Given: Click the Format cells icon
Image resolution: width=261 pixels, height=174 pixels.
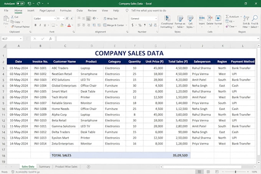Looking at the screenshot, I should coord(218,18).
